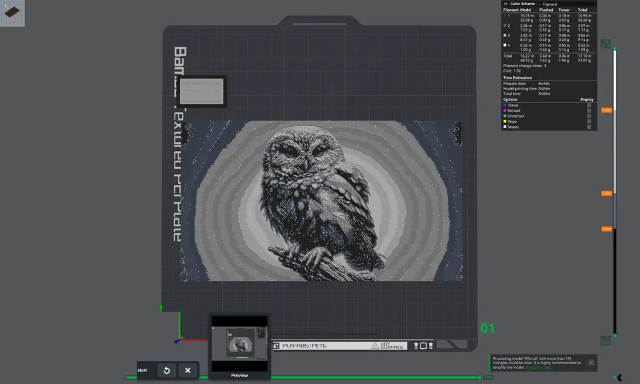Click the top handle of layer slider
Viewport: 640px width, 384px height.
tap(614, 49)
